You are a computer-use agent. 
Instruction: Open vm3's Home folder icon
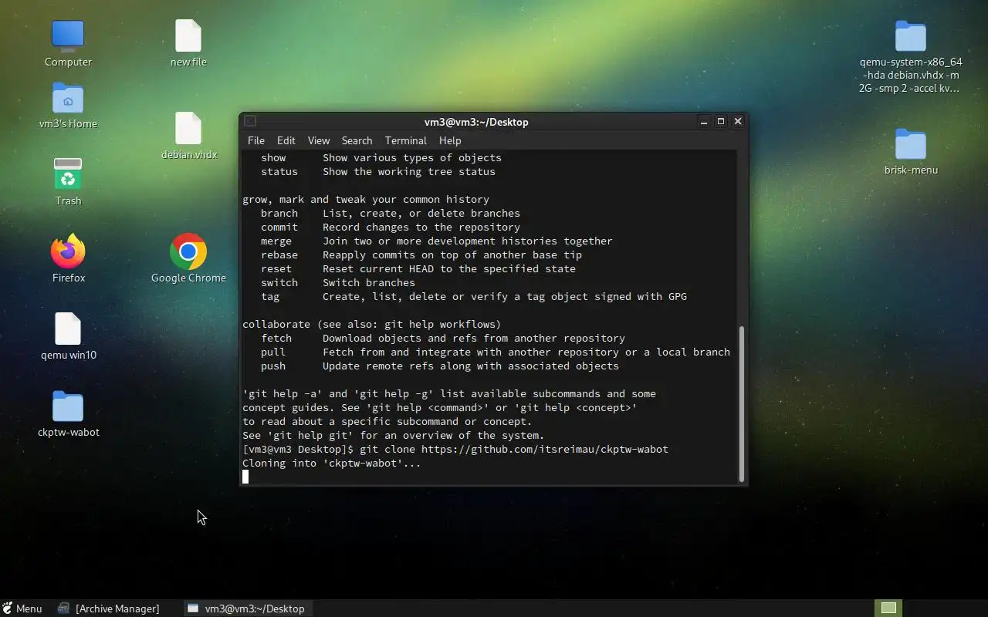pyautogui.click(x=68, y=99)
